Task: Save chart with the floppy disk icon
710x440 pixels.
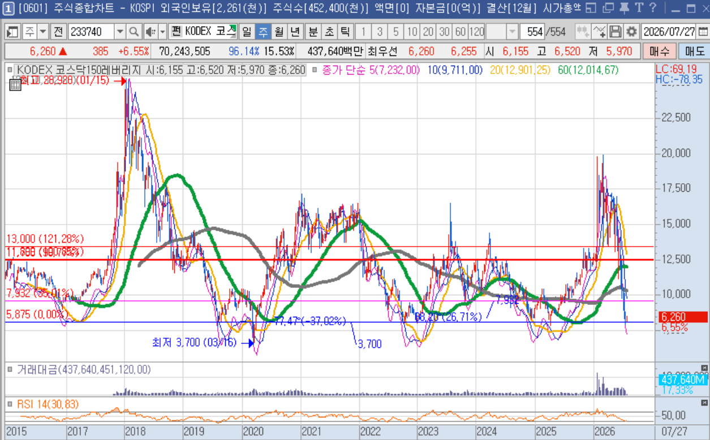Action: (616, 32)
